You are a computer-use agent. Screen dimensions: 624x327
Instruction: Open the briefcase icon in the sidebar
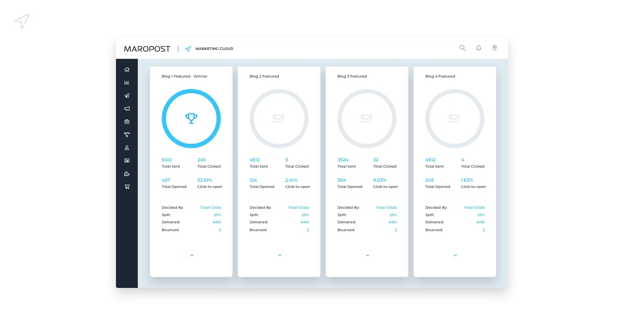point(127,122)
